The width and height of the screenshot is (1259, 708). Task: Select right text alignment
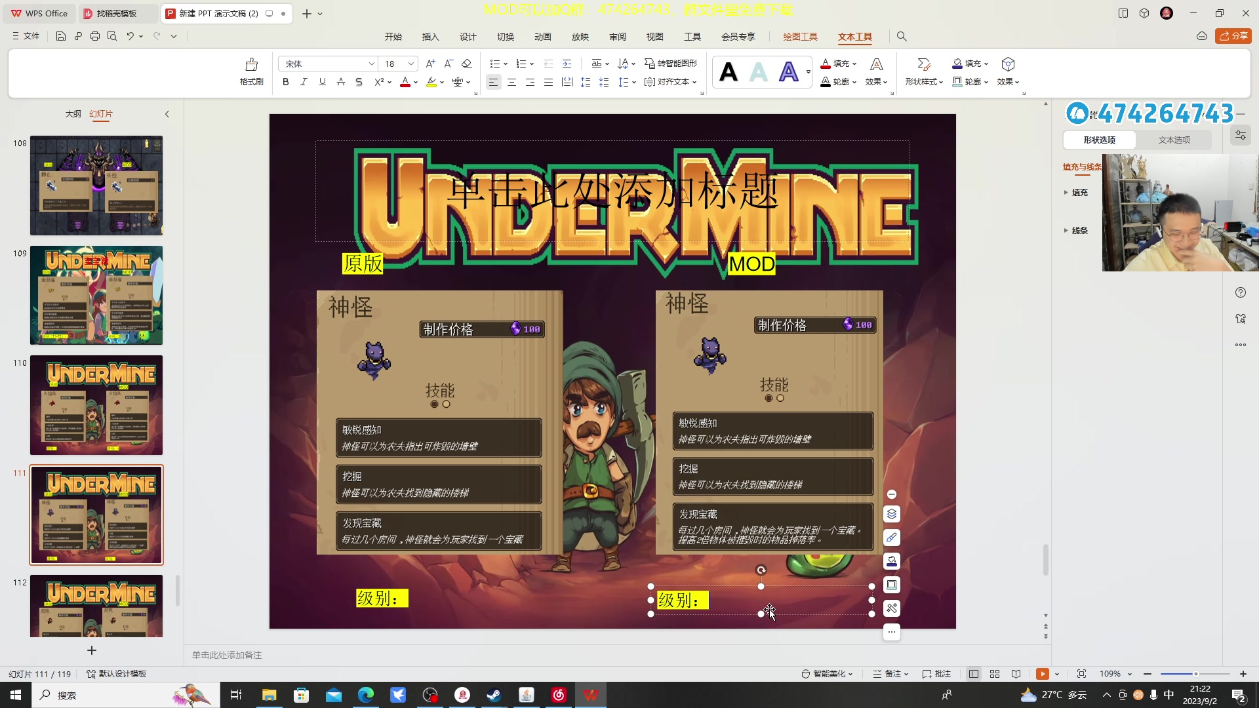click(x=530, y=82)
